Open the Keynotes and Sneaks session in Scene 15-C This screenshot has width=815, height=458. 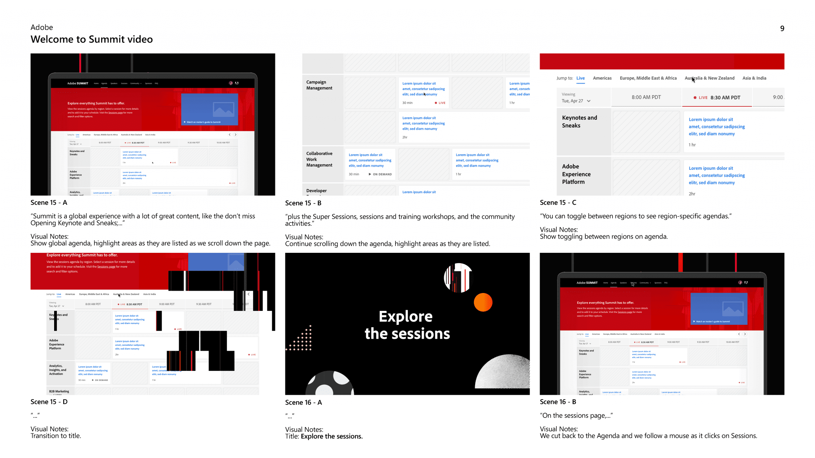[x=734, y=132]
